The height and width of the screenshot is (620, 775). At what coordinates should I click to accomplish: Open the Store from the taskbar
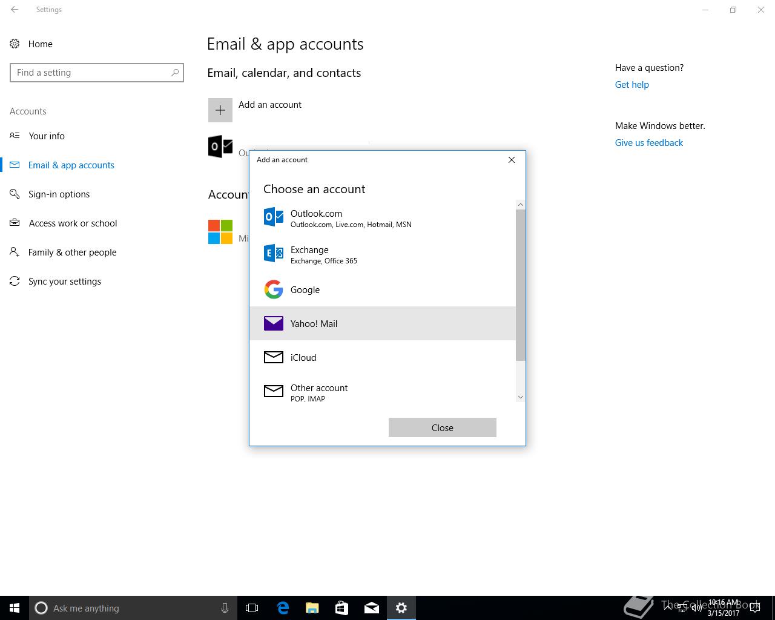pyautogui.click(x=342, y=608)
